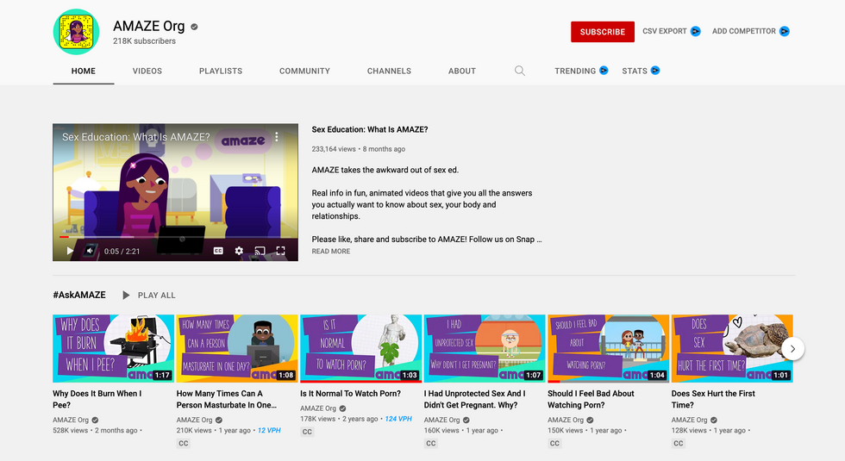The width and height of the screenshot is (845, 461).
Task: Click CC badge under 'Should I Feel Bad' video
Action: (x=554, y=443)
